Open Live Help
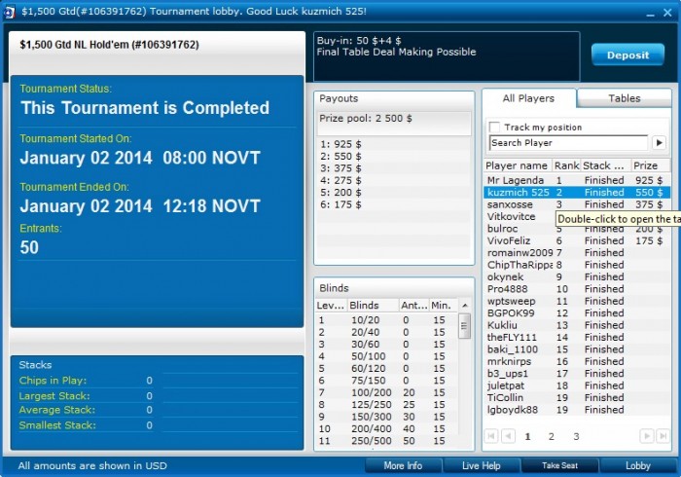 coord(482,465)
